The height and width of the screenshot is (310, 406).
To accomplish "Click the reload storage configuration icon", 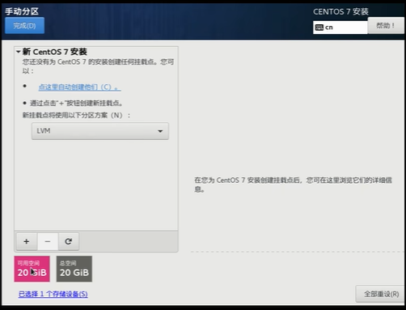I will (69, 241).
